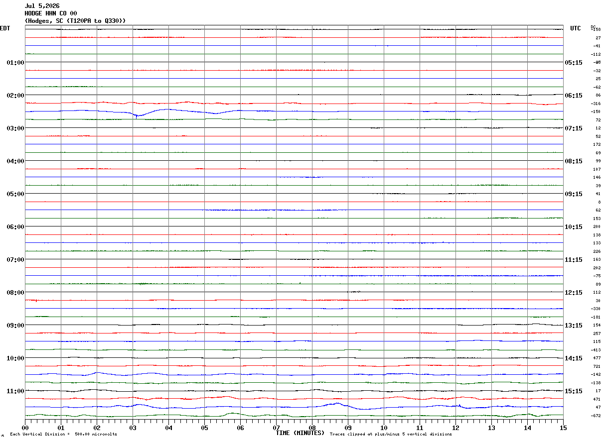Click the TIME (MINUTES) axis title
The image size is (603, 441).
(300, 433)
